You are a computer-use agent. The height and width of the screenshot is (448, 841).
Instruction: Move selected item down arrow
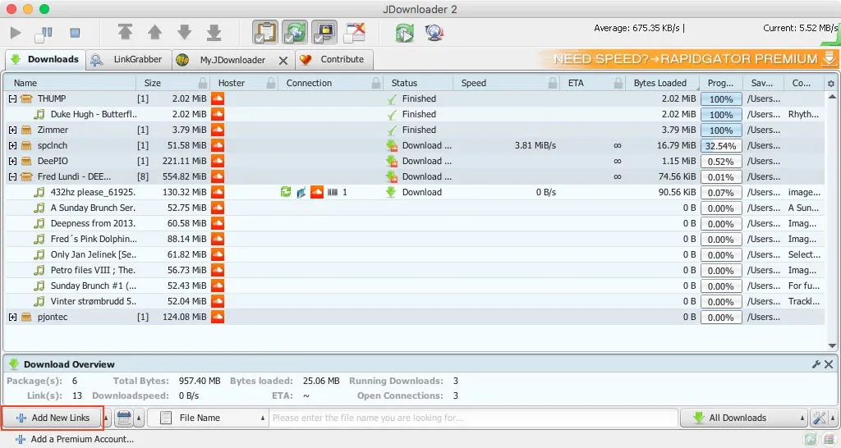[185, 32]
